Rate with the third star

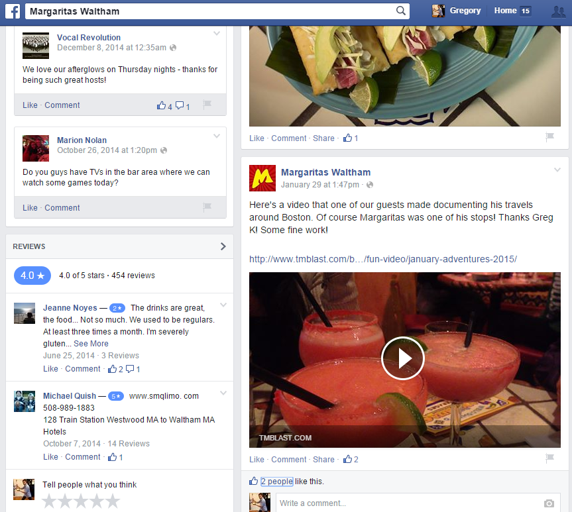pos(81,501)
